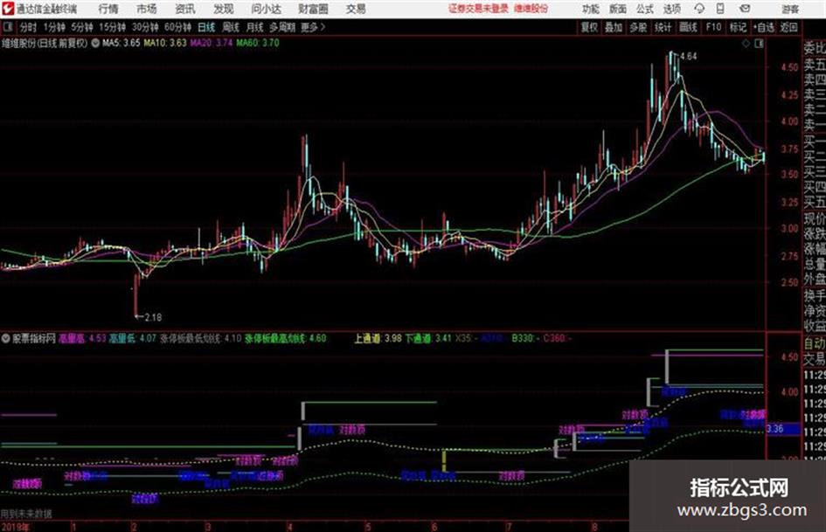
Task: Click the diamond icon at chart top-right
Action: coord(746,44)
